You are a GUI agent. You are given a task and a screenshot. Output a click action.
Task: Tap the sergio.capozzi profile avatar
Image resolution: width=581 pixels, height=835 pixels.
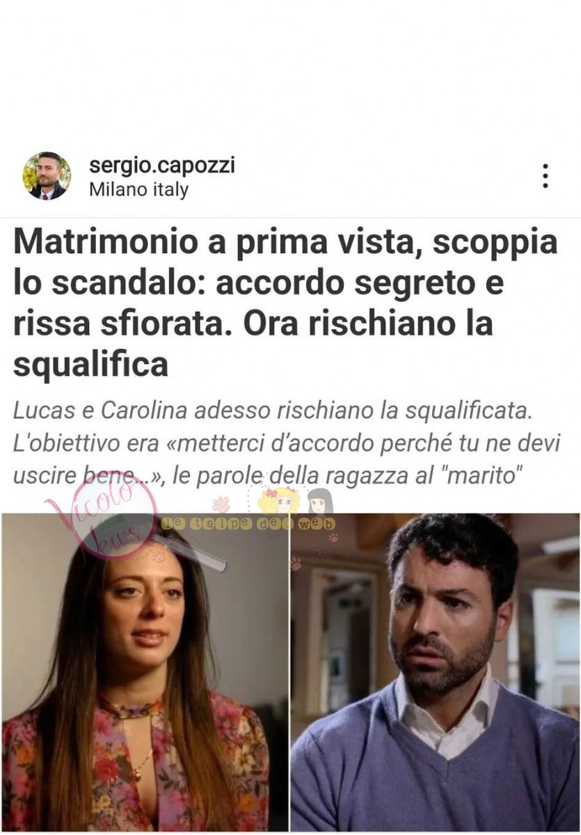coord(47,176)
